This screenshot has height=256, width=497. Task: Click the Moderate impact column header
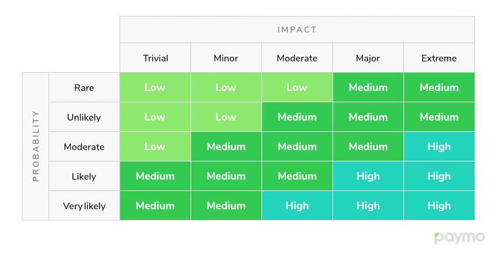297,58
